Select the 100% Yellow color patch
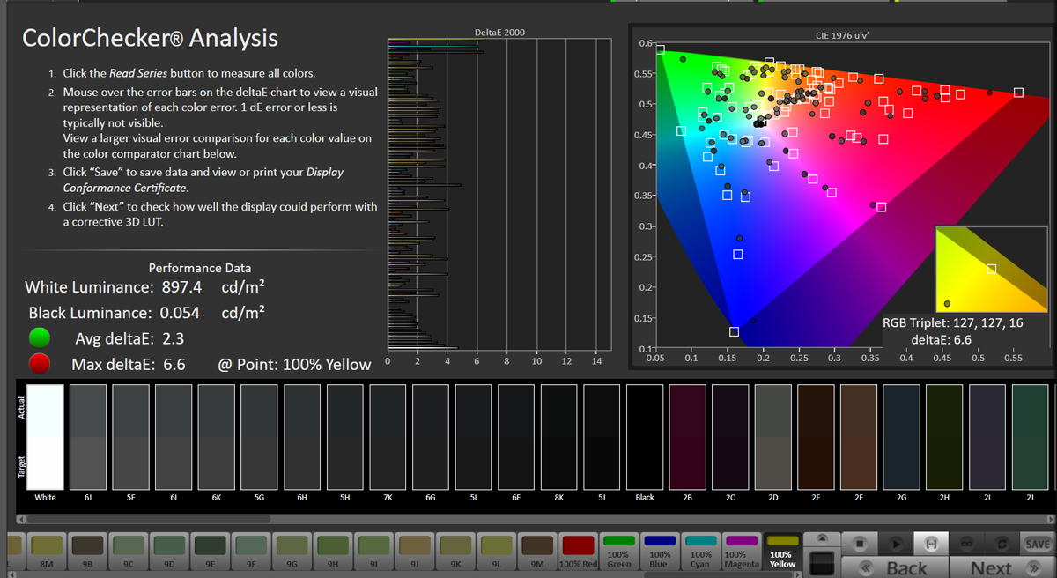 tap(781, 552)
